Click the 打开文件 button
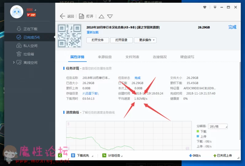 pos(98,40)
